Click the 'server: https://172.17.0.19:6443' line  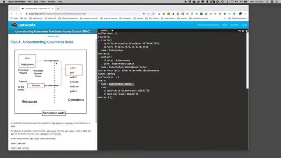126,47
